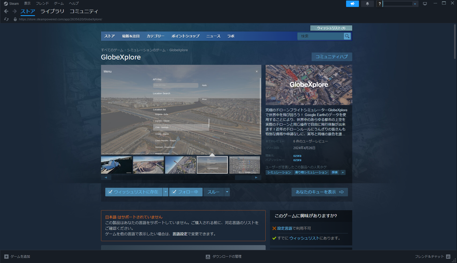Open the コミュニティハブ for GlobeXplore
The width and height of the screenshot is (457, 263).
point(332,57)
